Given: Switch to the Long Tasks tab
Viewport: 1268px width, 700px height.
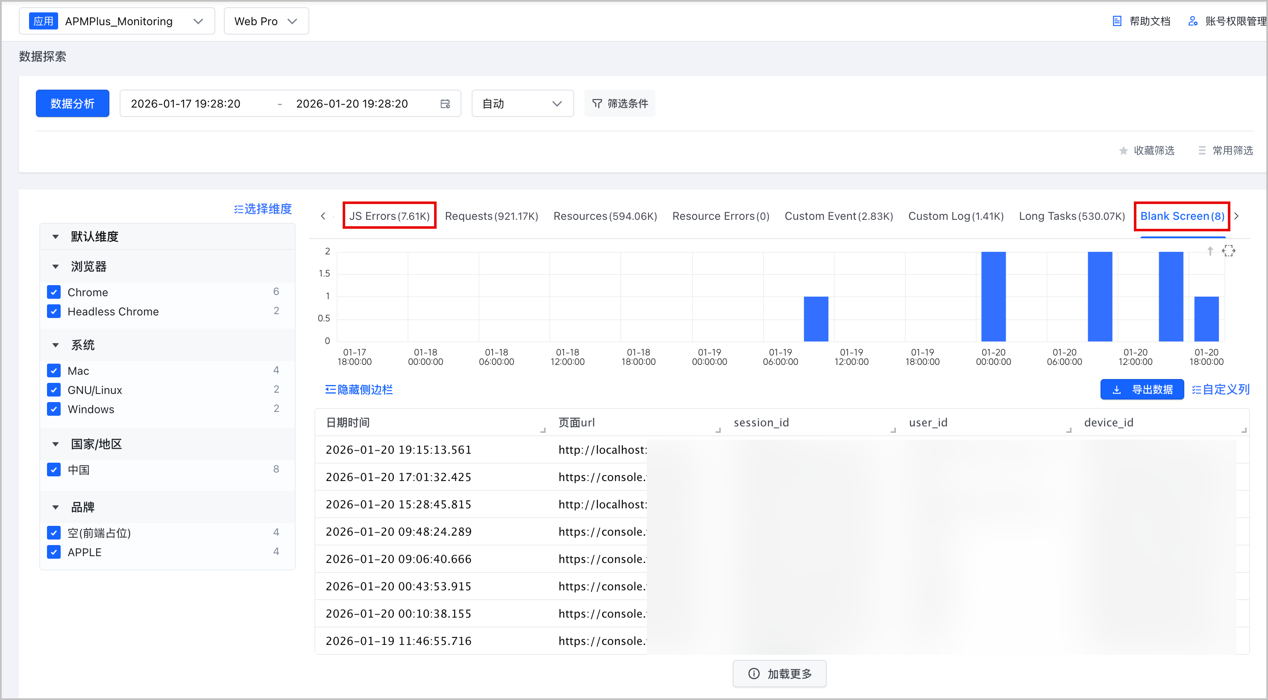Looking at the screenshot, I should pyautogui.click(x=1071, y=216).
